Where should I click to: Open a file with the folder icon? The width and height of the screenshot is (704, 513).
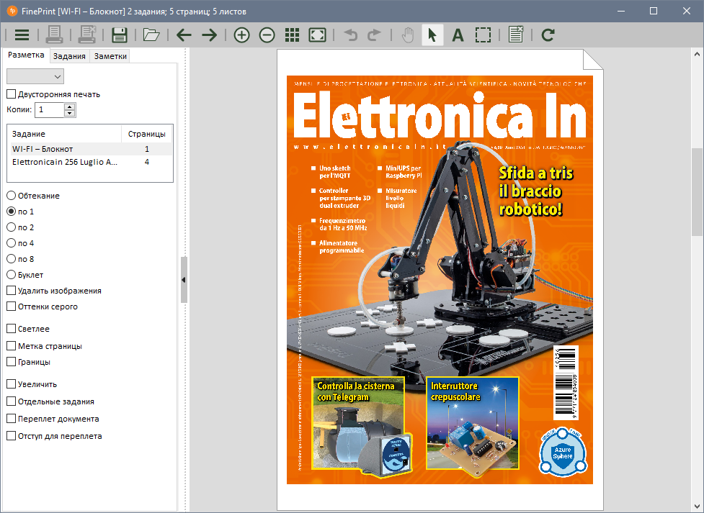pos(151,35)
